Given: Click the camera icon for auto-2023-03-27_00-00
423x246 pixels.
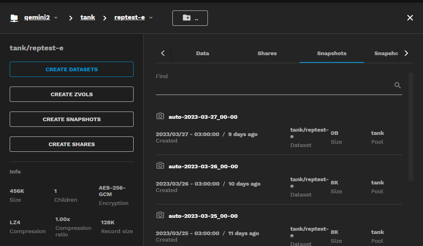Looking at the screenshot, I should pos(160,116).
